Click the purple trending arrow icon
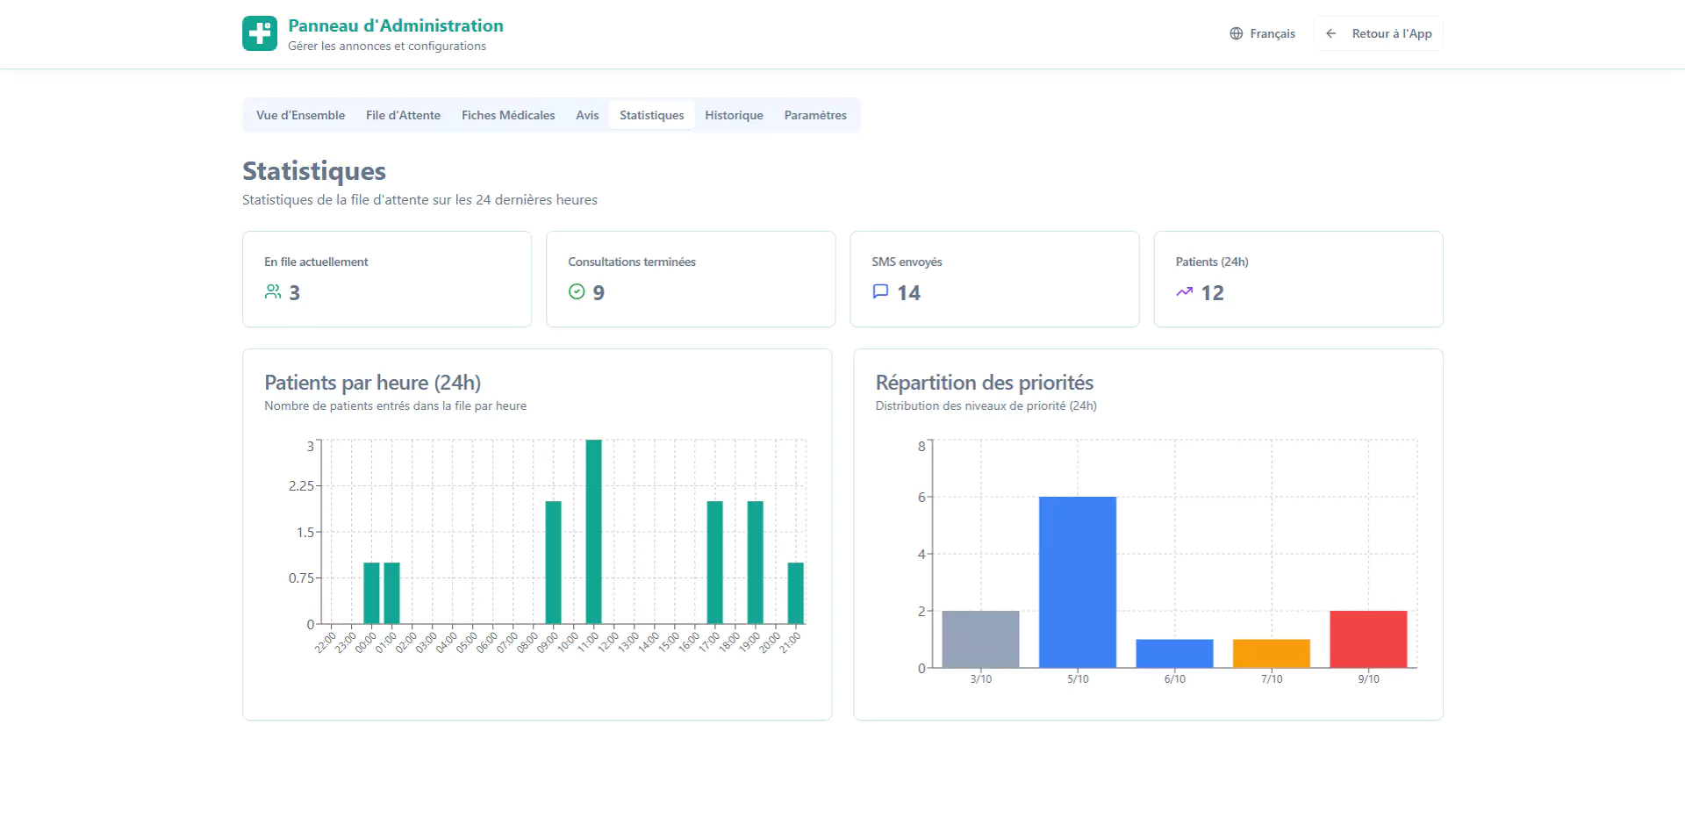 click(x=1184, y=291)
